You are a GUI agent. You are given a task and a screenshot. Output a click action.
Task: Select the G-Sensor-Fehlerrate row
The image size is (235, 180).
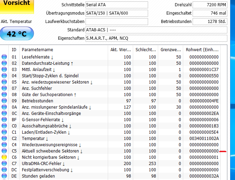click(x=110, y=120)
